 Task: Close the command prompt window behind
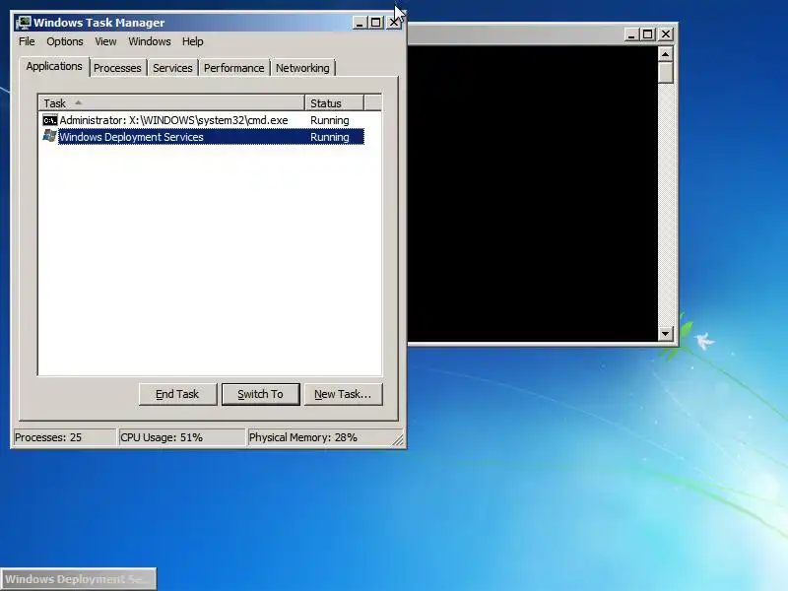(x=666, y=34)
